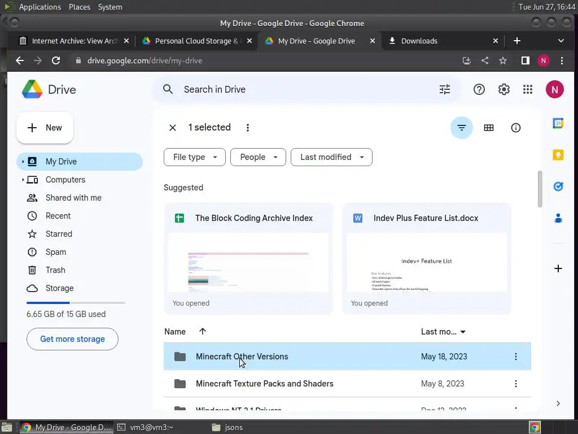The width and height of the screenshot is (578, 434).
Task: Select Minecraft Texture Packs and Shaders folder
Action: [347, 384]
